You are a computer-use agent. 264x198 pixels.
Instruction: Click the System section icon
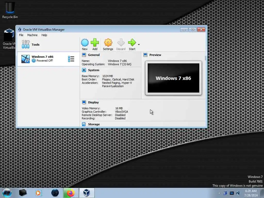click(x=84, y=70)
